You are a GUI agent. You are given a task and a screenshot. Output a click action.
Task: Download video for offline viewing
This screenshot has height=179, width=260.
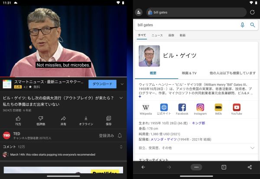pyautogui.click(x=86, y=118)
